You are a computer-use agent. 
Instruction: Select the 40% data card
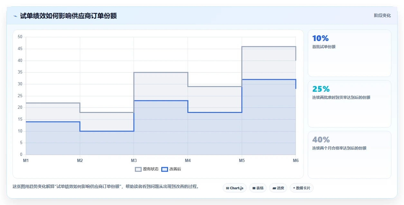[x=350, y=155]
